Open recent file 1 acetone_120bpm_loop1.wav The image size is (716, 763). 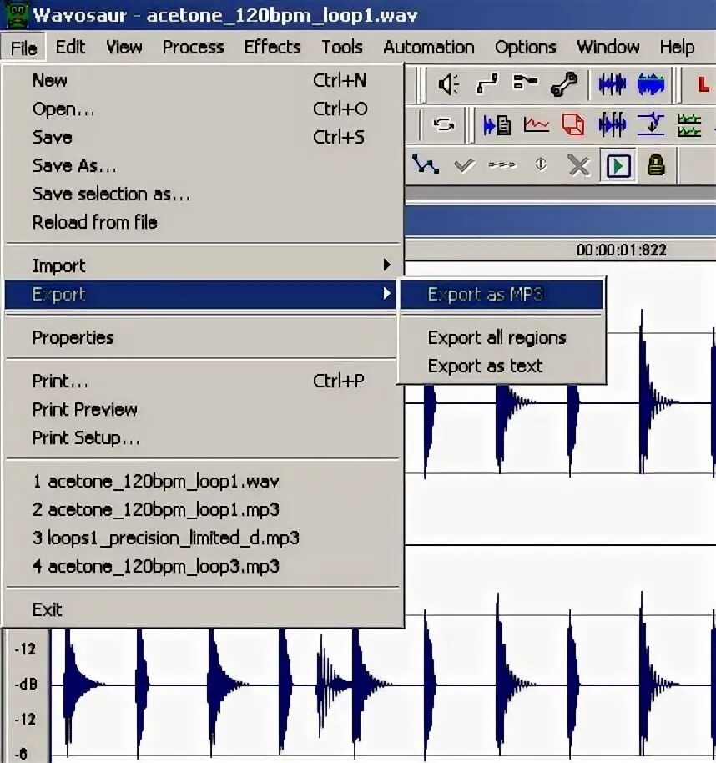202,481
